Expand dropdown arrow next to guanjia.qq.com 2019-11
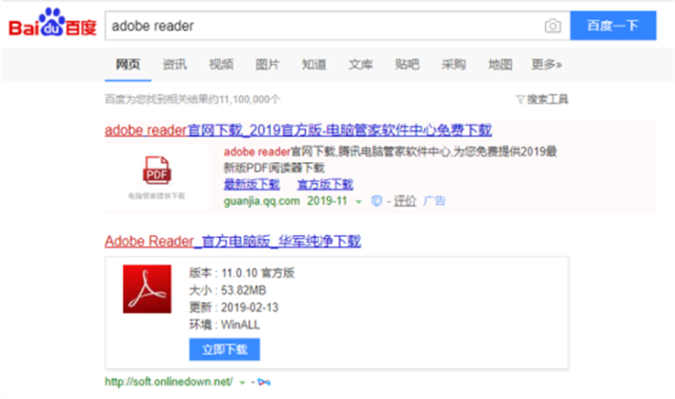 coord(359,201)
